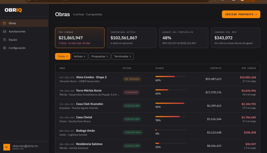Click contract value $17,578,176
Viewport: 267px width, 153px height.
point(213,92)
